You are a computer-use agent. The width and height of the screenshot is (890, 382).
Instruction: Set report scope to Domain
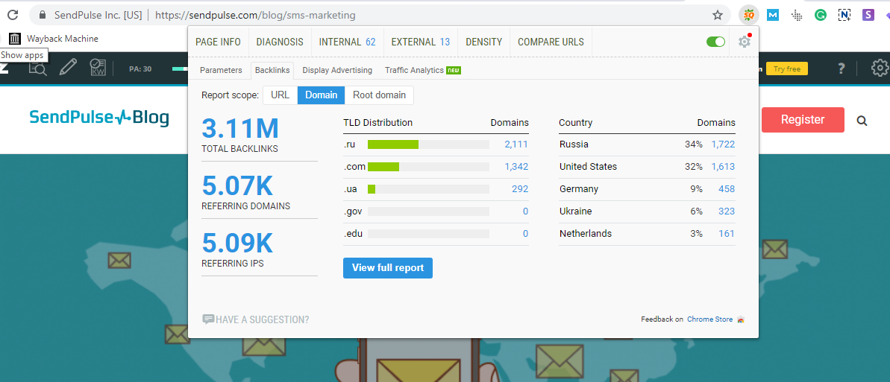322,95
